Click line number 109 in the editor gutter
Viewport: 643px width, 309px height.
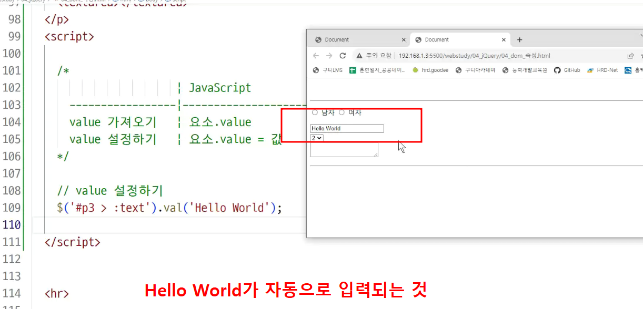coord(12,208)
